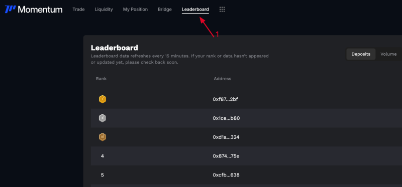Click the Rank column header
The width and height of the screenshot is (402, 187).
[x=102, y=79]
